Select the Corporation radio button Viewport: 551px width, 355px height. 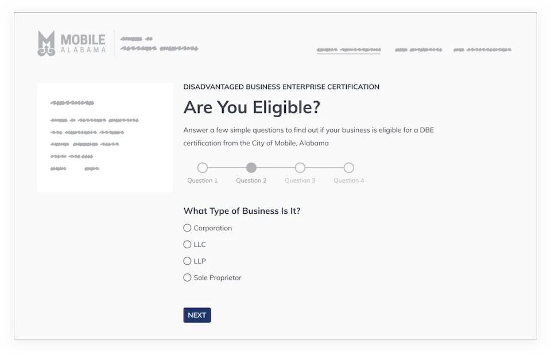tap(187, 228)
